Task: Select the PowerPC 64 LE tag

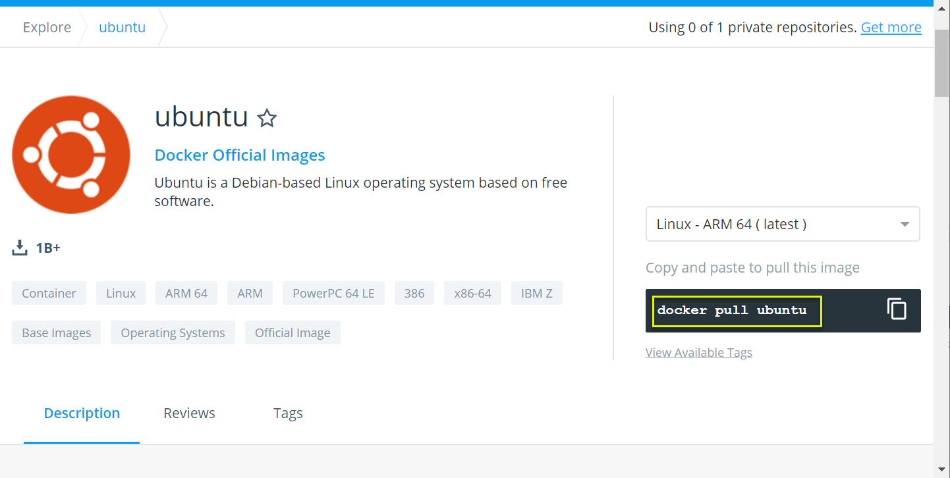Action: tap(333, 294)
